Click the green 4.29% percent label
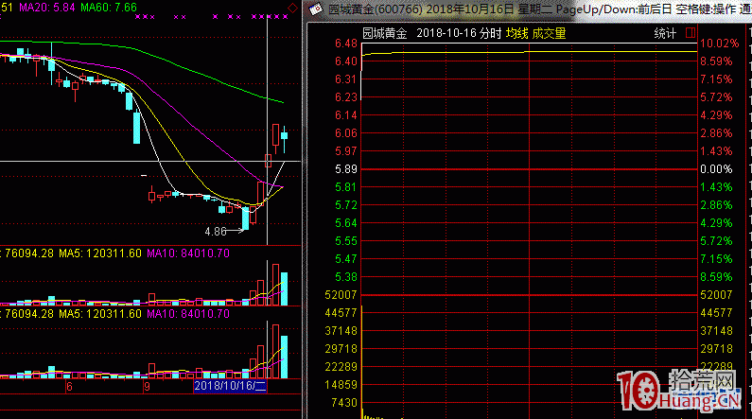752x419 pixels. 716,223
